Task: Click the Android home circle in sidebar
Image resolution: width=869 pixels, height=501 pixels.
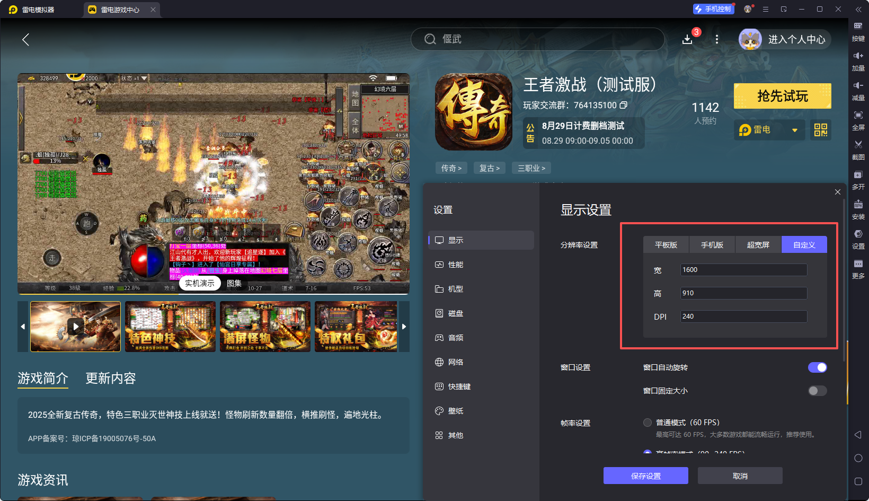Action: pyautogui.click(x=858, y=458)
